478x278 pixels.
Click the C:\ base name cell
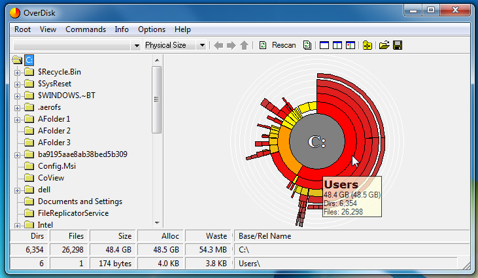click(352, 250)
